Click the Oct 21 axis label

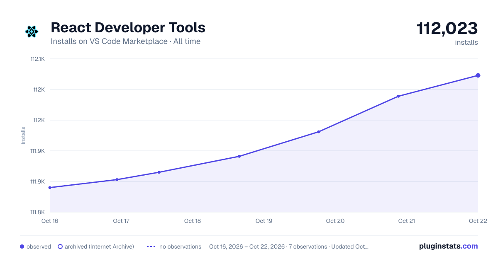[x=407, y=221]
